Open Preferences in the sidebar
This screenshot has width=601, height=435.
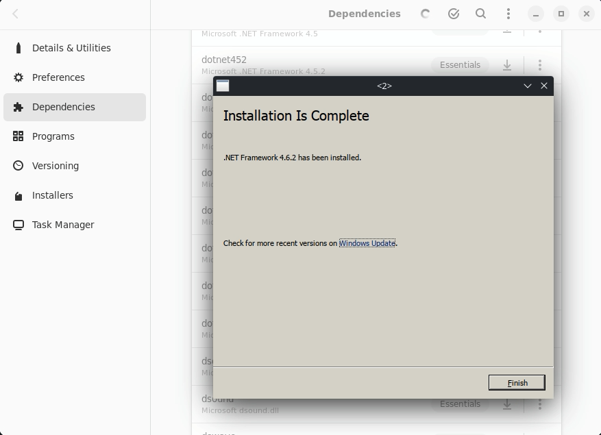tap(75, 77)
